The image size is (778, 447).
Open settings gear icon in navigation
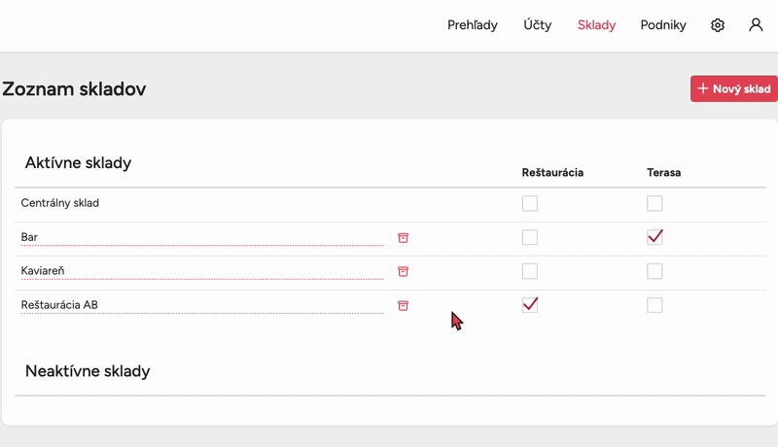tap(718, 25)
